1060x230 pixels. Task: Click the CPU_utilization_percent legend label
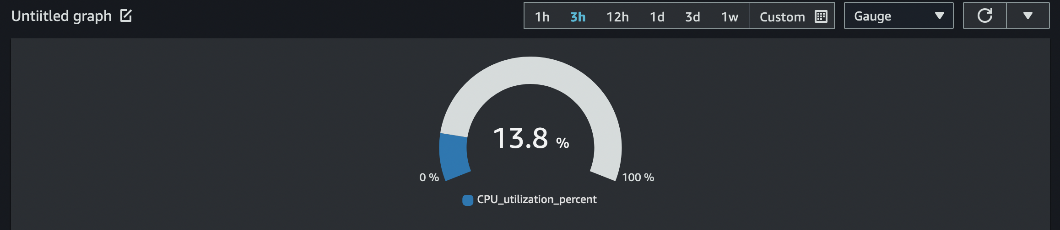tap(536, 199)
